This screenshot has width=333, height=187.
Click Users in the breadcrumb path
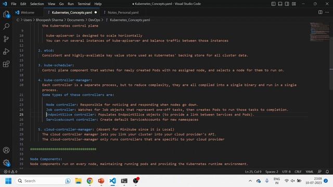click(28, 20)
